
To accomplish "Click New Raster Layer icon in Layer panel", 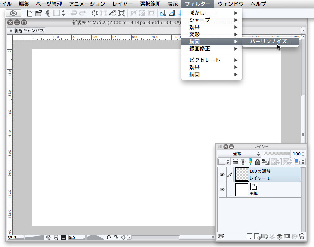I will (250, 236).
